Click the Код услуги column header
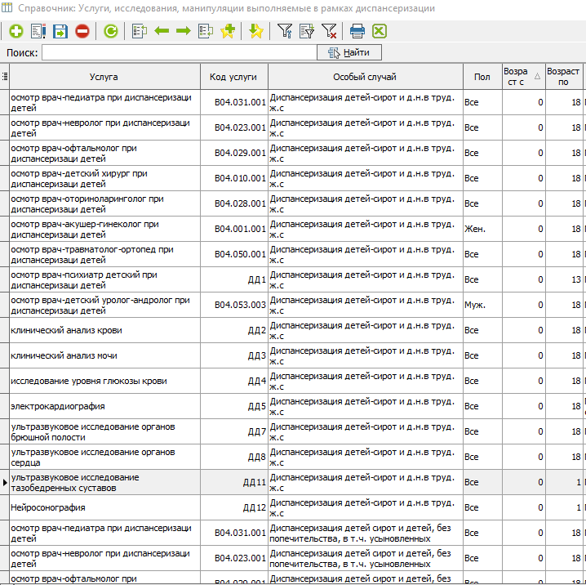The image size is (586, 585). tap(233, 77)
